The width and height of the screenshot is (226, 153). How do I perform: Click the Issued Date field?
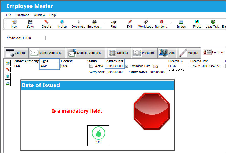coord(115,66)
